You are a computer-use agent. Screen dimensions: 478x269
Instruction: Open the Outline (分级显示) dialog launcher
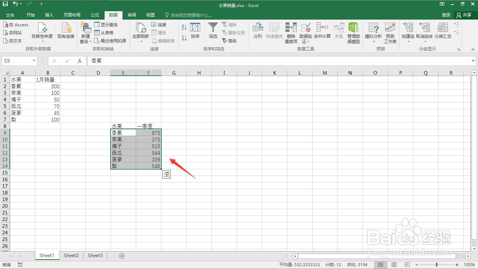459,50
